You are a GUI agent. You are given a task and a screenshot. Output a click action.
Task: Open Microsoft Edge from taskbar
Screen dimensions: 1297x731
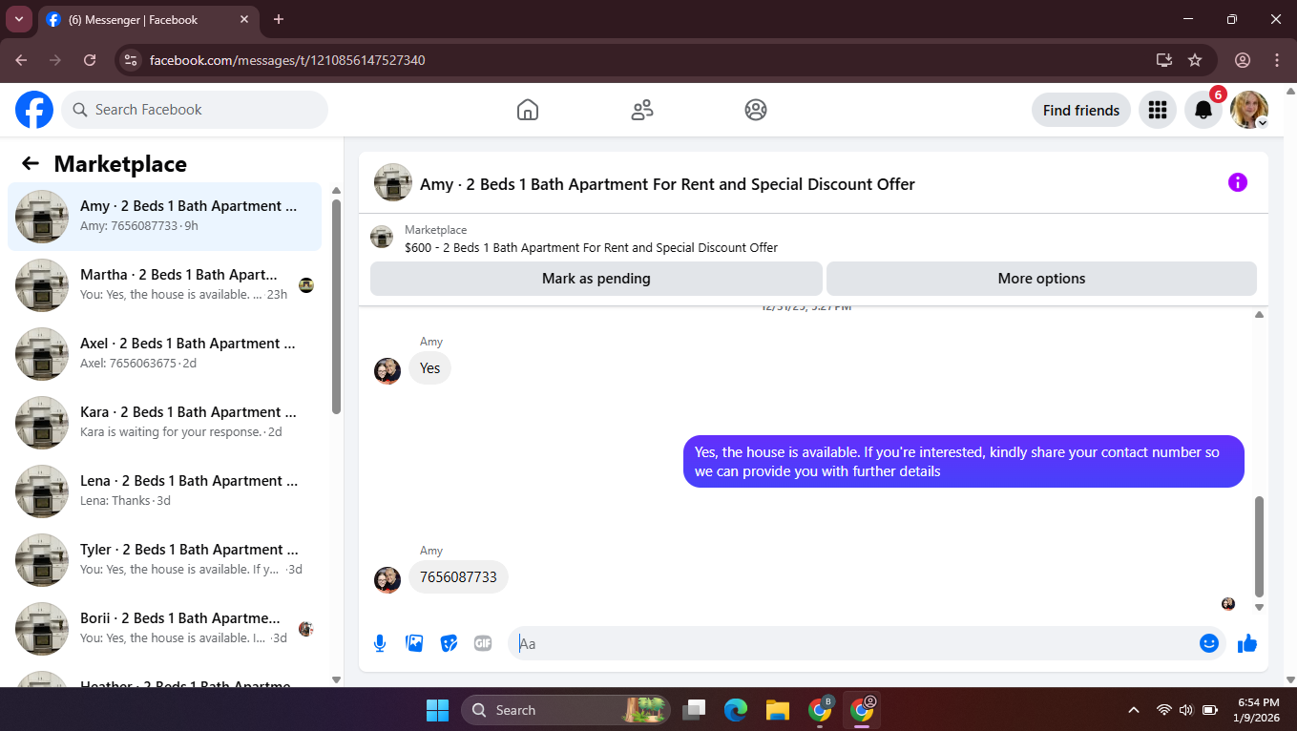(x=736, y=710)
